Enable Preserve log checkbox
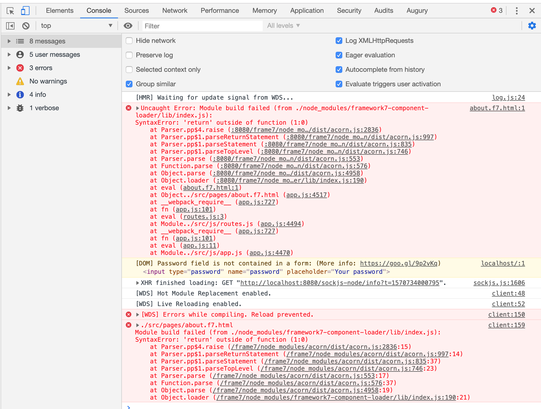This screenshot has height=409, width=541. pos(129,55)
